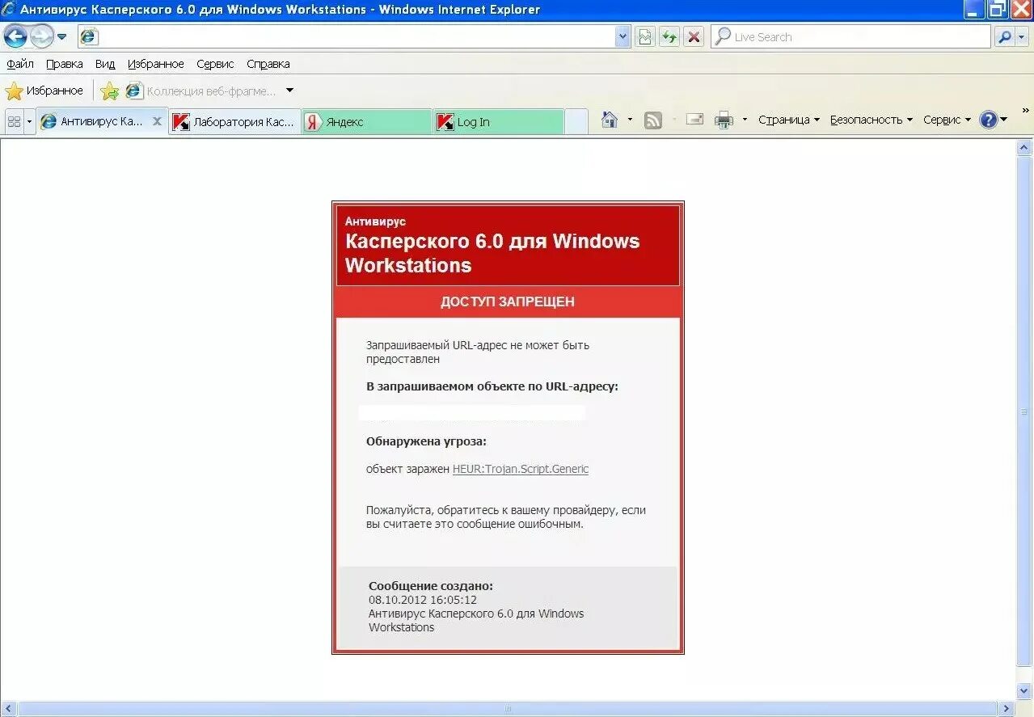Expand the address bar URL history dropdown
The width and height of the screenshot is (1034, 717).
pos(623,36)
